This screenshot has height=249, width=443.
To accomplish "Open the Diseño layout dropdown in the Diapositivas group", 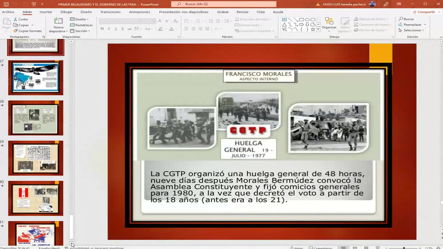I will [x=79, y=19].
